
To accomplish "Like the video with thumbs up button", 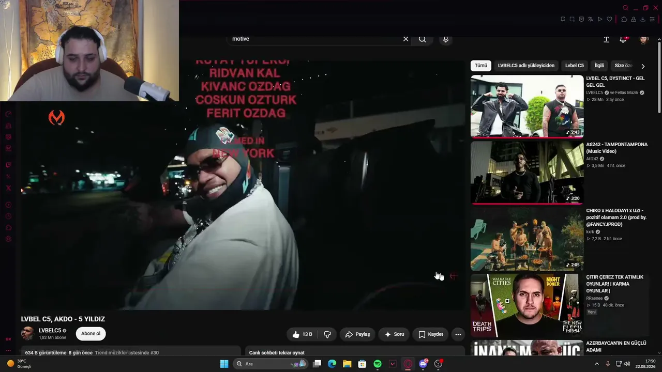I will [x=302, y=334].
